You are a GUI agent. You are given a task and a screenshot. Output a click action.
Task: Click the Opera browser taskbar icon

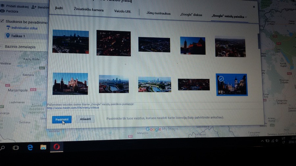coord(57,147)
